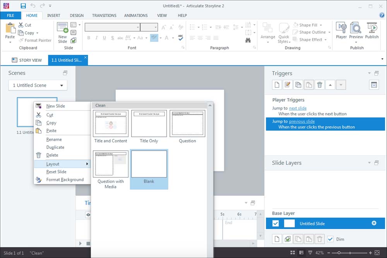Screen dimensions: 387x258
Task: Click the Italic formatting icon
Action: click(x=96, y=38)
